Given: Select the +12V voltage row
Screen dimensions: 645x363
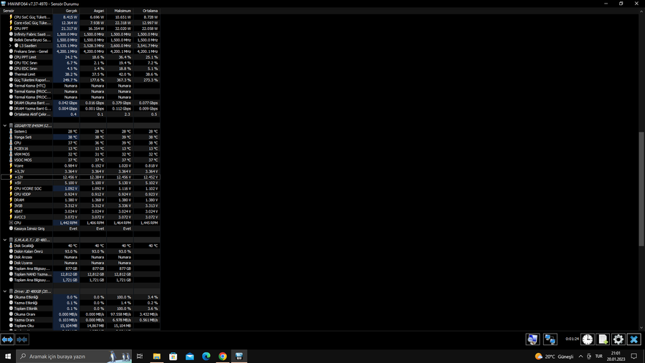Looking at the screenshot, I should tap(80, 177).
